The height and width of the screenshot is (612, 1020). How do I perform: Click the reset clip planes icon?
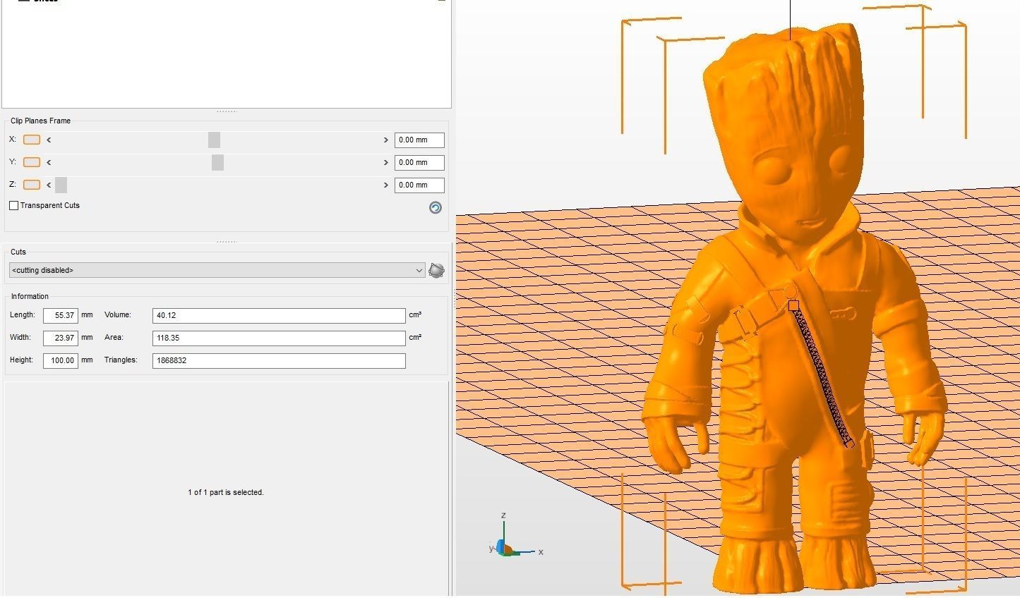point(436,207)
